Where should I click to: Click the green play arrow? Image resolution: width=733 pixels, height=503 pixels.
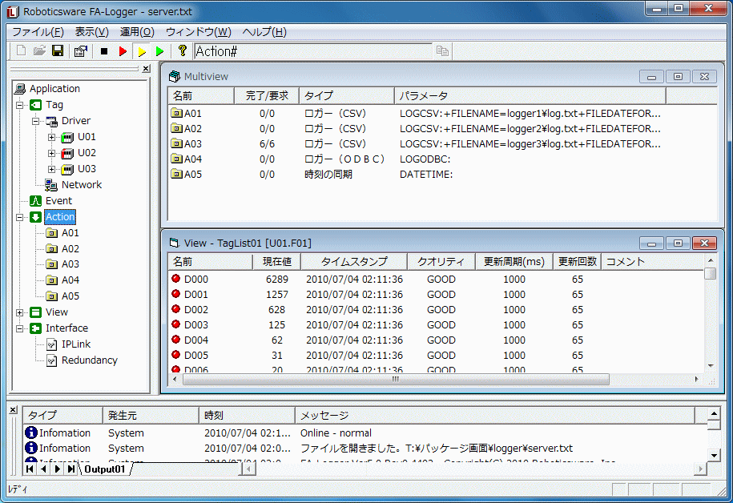point(159,51)
